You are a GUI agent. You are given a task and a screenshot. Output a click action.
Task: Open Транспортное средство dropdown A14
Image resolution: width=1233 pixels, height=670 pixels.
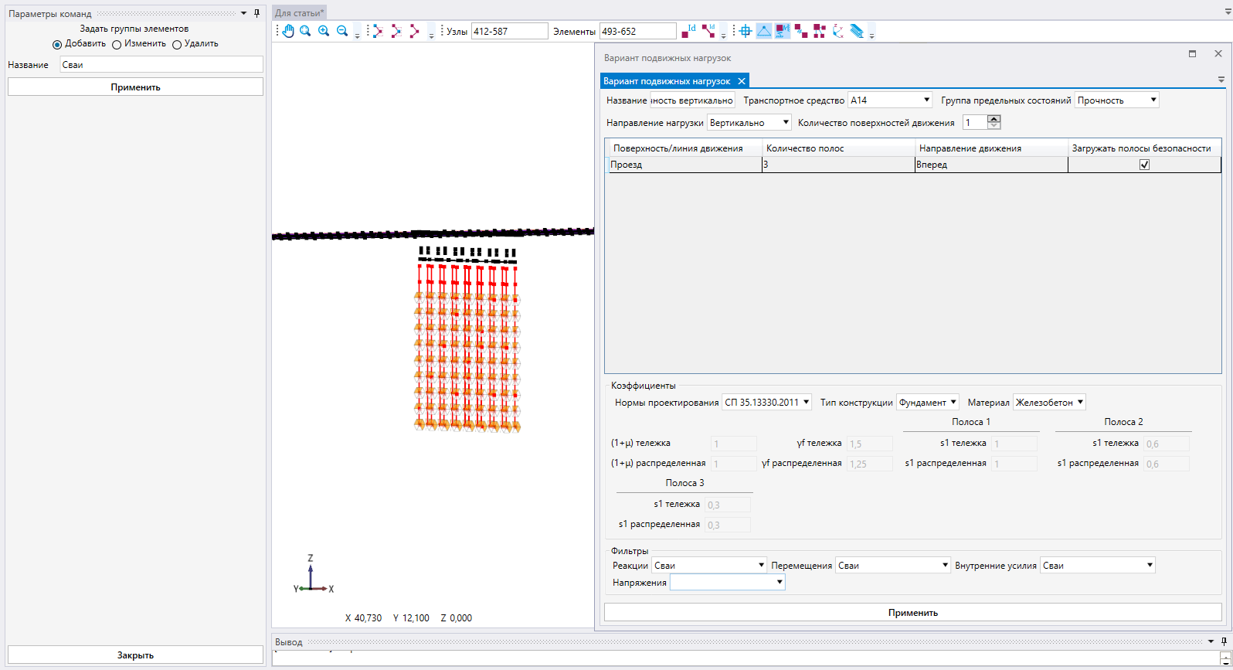pos(891,100)
